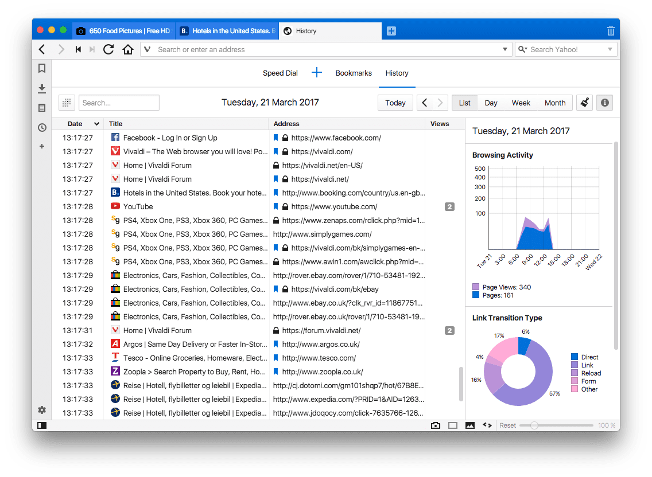Open settings gear in sidebar
Image resolution: width=652 pixels, height=477 pixels.
click(x=42, y=410)
